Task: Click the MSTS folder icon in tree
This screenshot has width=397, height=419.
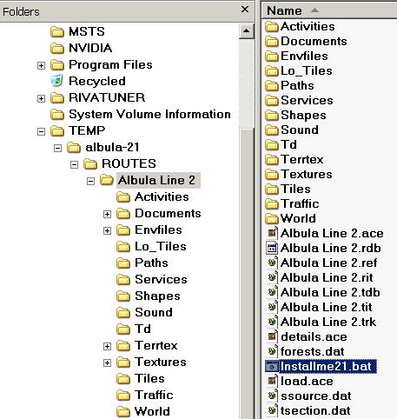Action: pyautogui.click(x=57, y=31)
